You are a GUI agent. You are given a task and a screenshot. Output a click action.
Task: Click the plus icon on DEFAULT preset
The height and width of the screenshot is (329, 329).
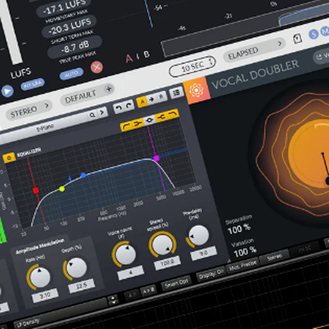pos(109,89)
